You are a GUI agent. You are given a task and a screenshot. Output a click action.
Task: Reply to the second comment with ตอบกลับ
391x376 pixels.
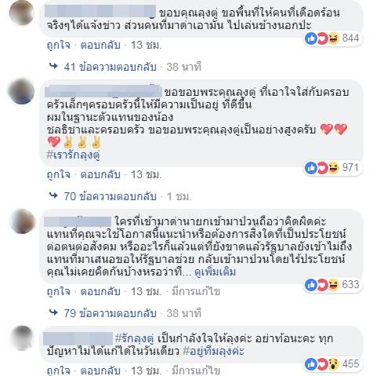pyautogui.click(x=100, y=174)
